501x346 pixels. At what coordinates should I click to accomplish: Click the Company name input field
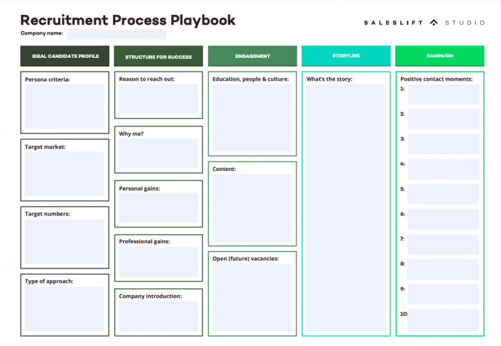[116, 34]
